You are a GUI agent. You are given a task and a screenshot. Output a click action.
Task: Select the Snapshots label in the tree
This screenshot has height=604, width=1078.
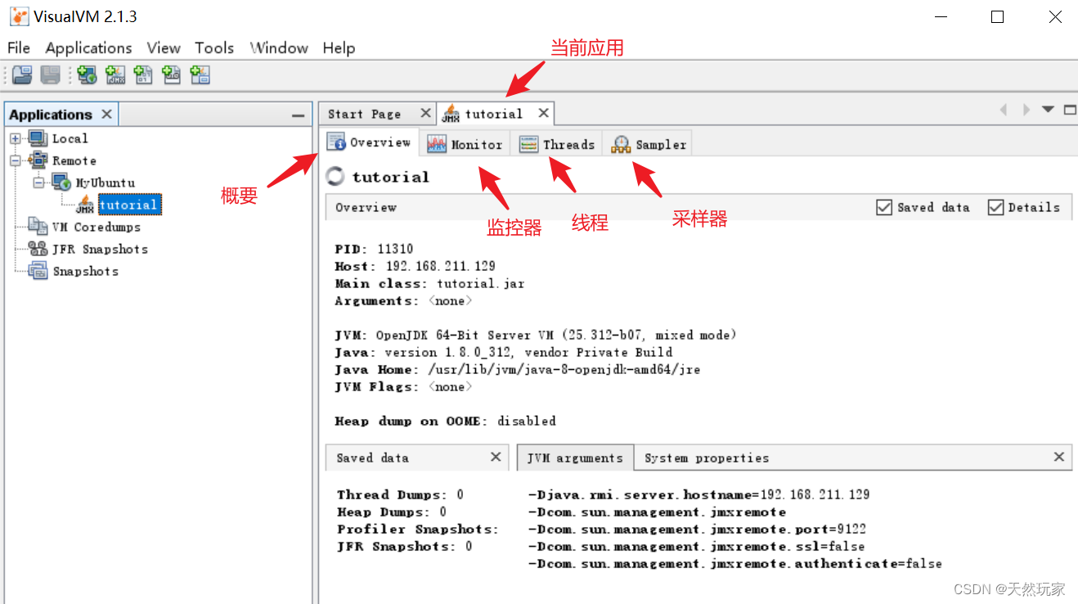point(86,271)
